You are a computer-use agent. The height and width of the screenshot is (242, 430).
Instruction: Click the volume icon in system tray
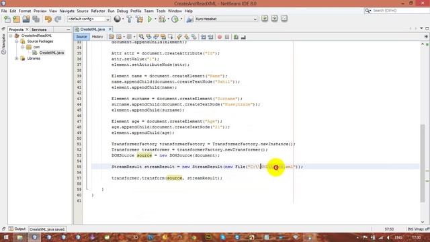[388, 237]
